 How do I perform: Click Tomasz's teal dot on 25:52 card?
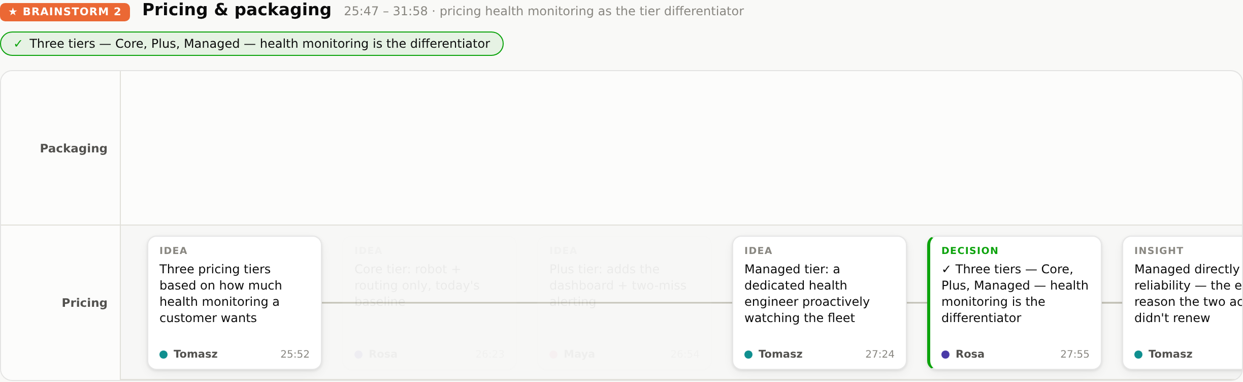163,355
